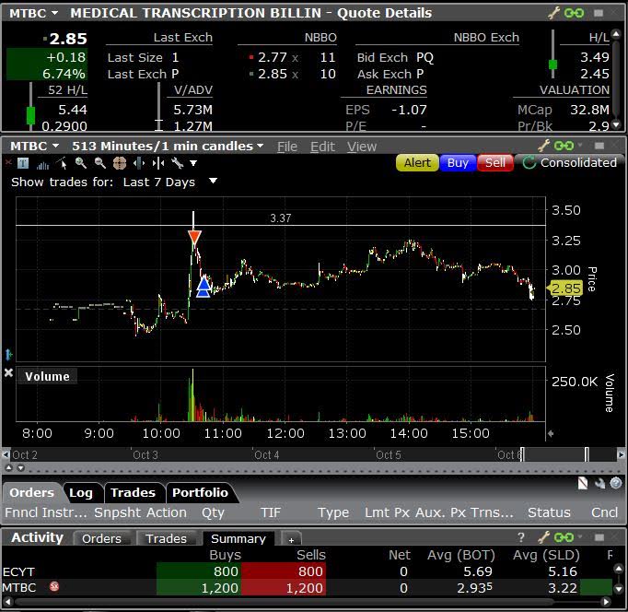This screenshot has width=628, height=612.
Task: Click the Orders panel page icon
Action: (x=583, y=483)
